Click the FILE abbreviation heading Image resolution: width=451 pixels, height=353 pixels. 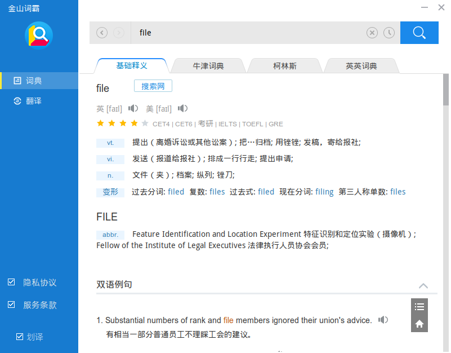(x=107, y=217)
